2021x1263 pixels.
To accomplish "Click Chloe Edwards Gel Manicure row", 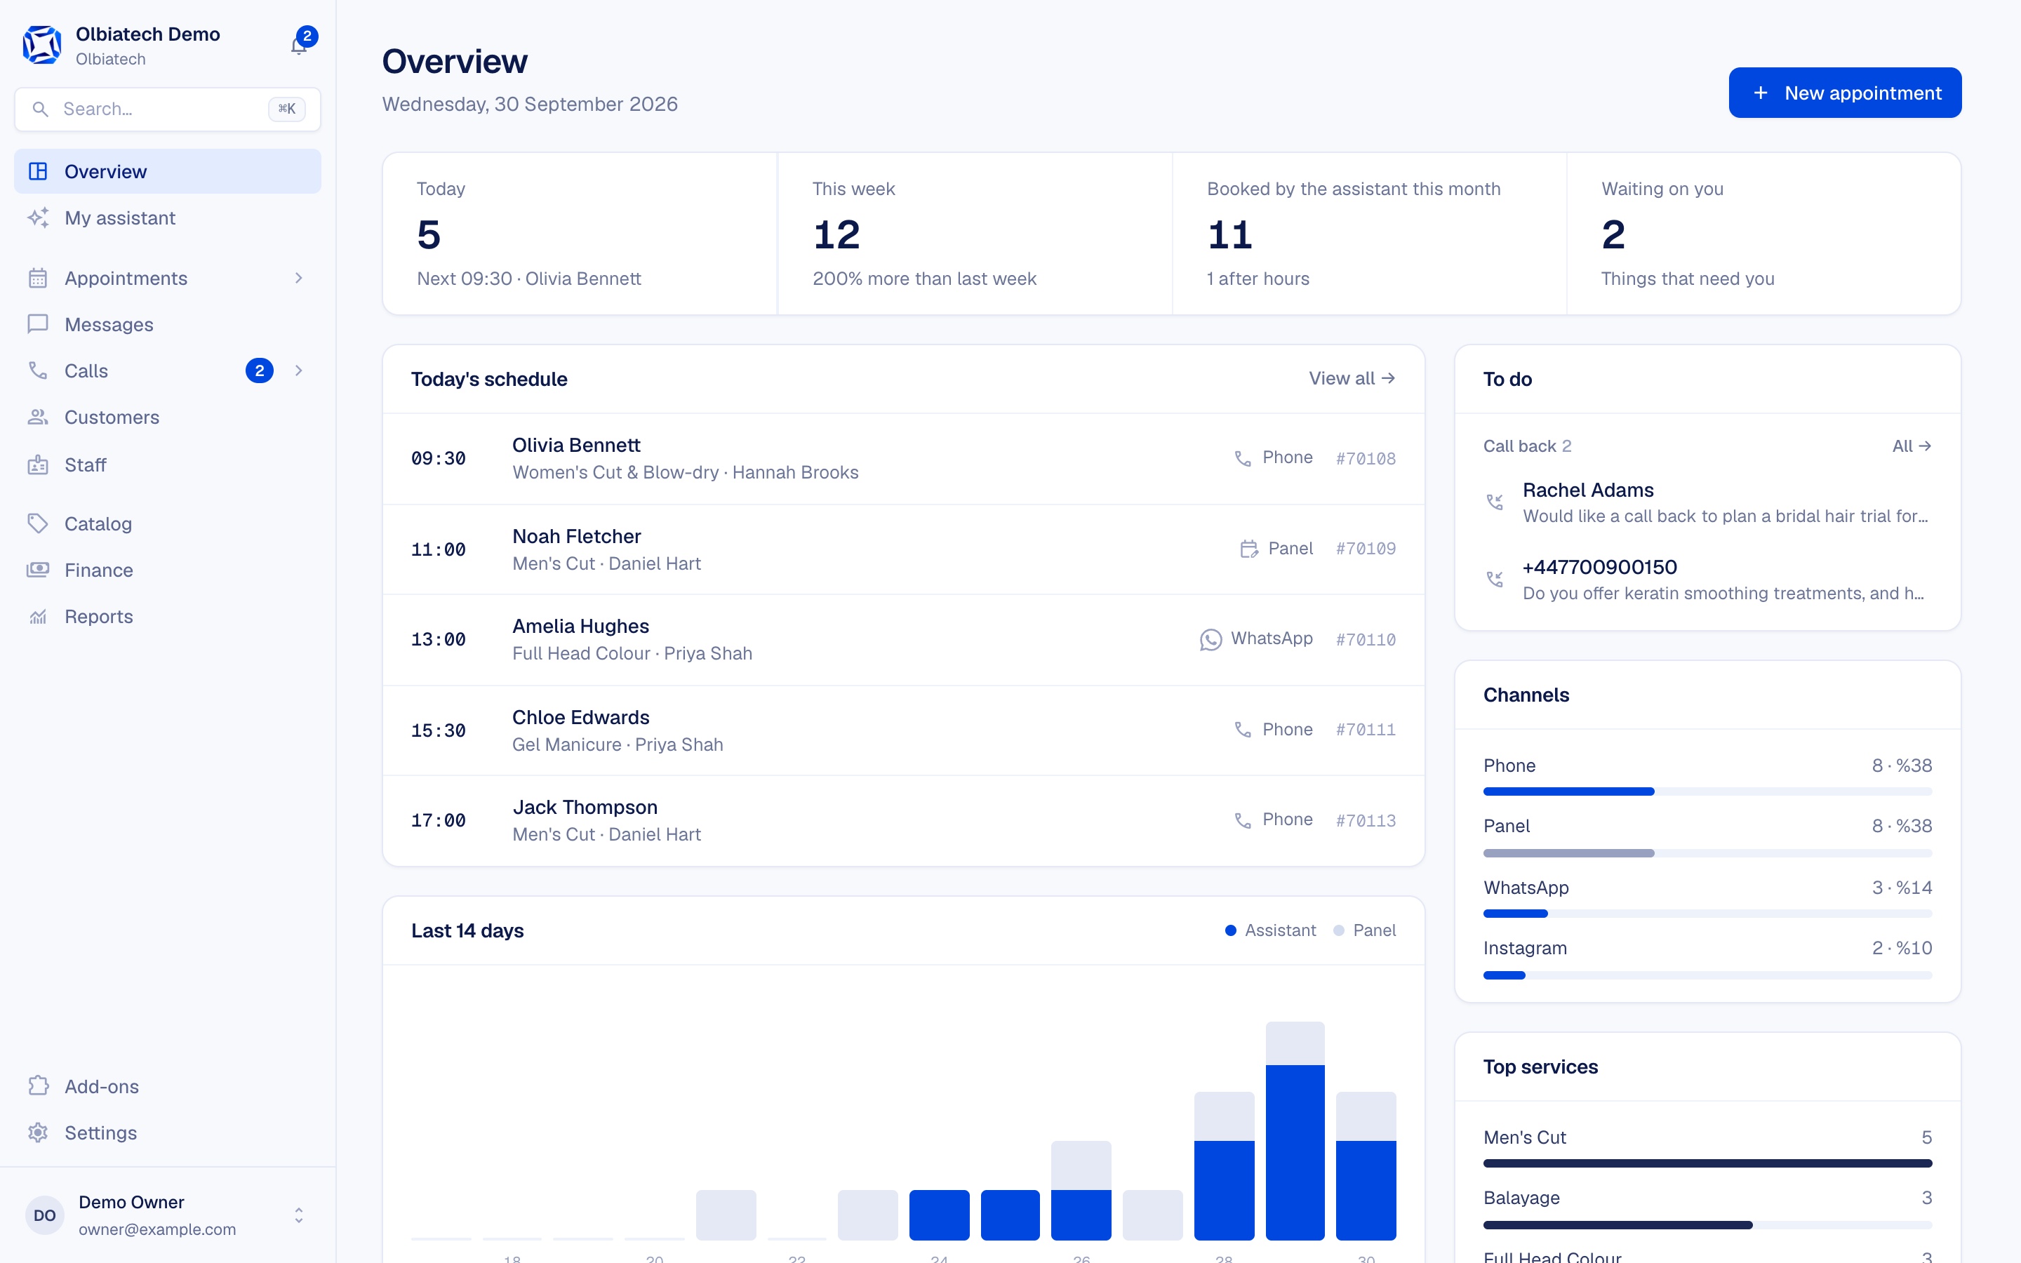I will pos(904,731).
